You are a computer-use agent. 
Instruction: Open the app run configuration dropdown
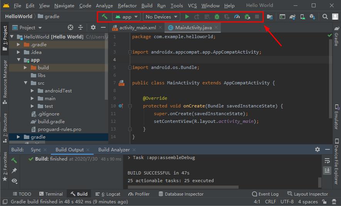[126, 17]
